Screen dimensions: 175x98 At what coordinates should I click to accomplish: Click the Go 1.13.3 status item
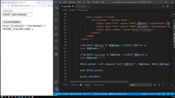pos(87,94)
